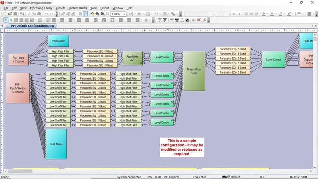Click the sample configuration text note
The image size is (318, 179).
181,147
